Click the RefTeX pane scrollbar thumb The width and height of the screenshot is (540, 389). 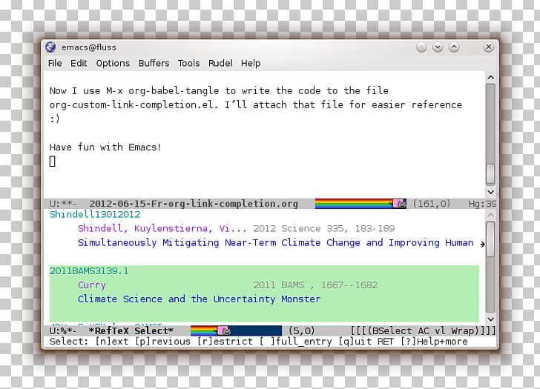tap(491, 239)
